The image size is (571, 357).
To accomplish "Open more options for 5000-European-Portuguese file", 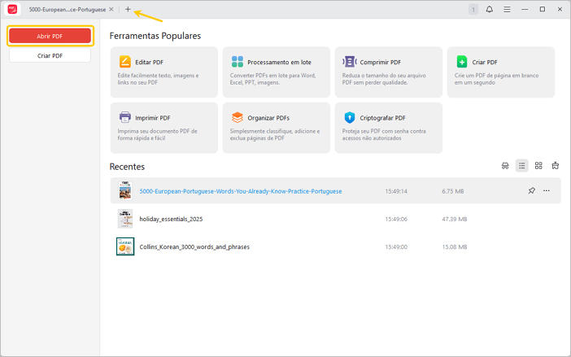I will [x=547, y=190].
